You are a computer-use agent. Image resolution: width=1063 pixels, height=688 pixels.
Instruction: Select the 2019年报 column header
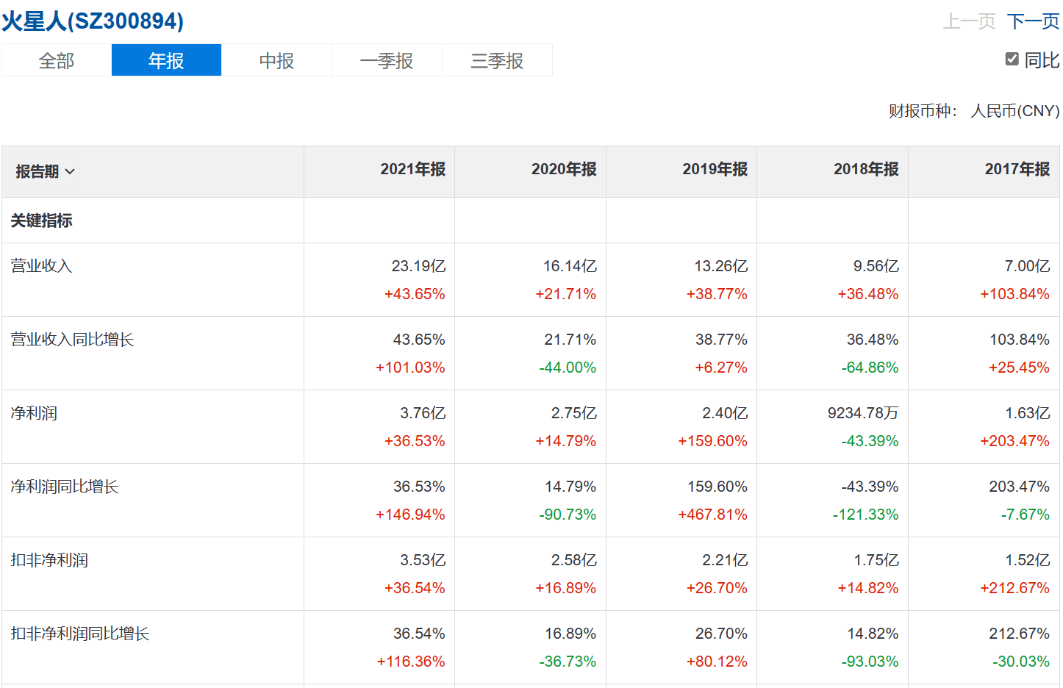tap(715, 169)
